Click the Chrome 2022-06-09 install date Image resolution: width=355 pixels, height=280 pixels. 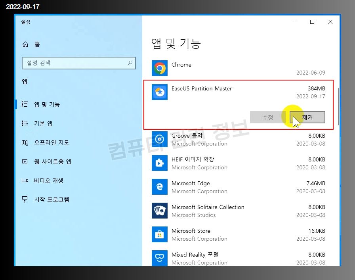[x=311, y=73]
